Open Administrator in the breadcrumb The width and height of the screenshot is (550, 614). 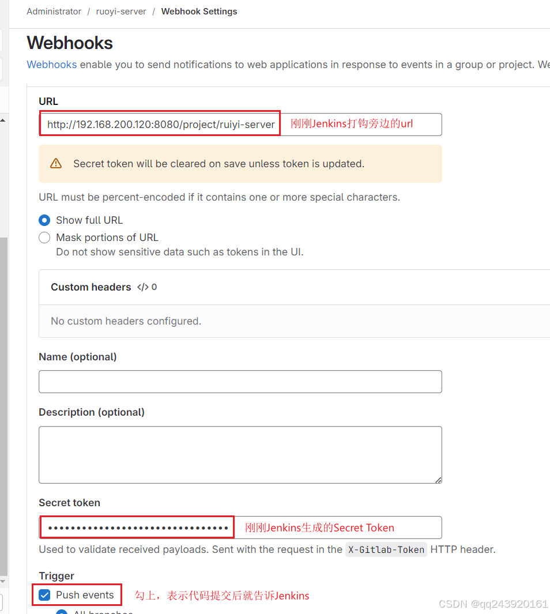(54, 12)
